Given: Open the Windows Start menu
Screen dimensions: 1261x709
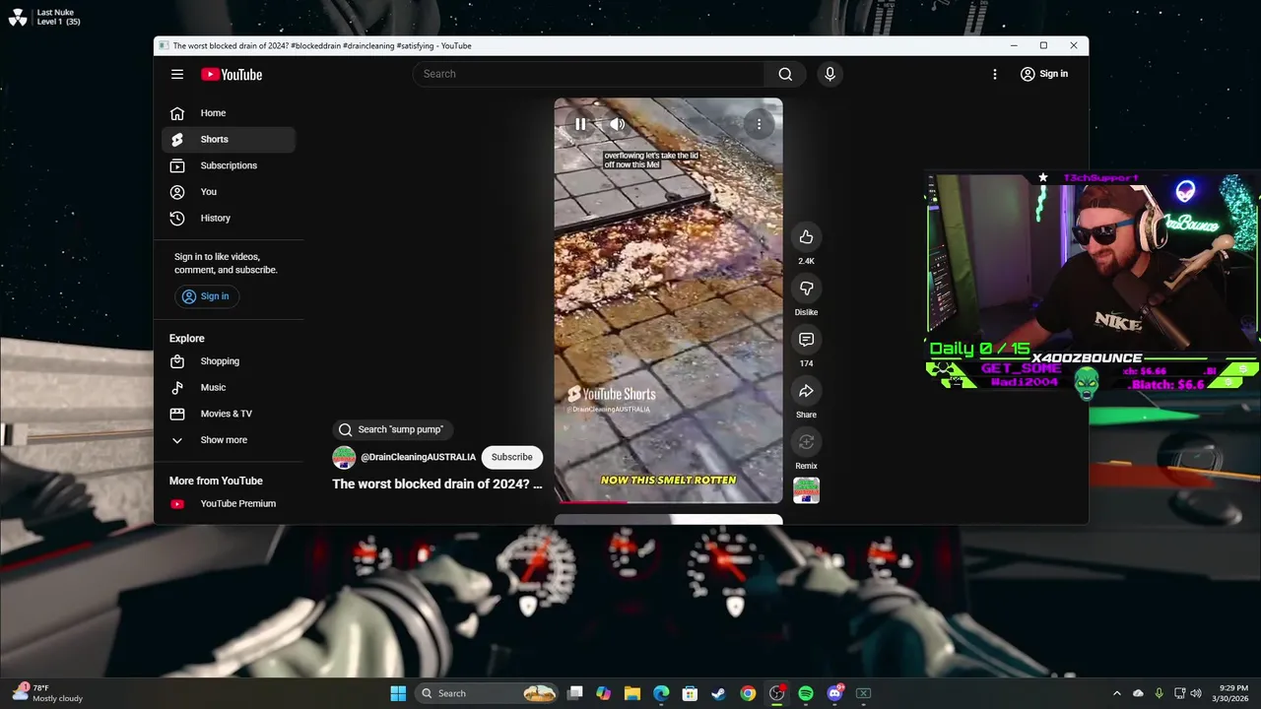Looking at the screenshot, I should (x=398, y=693).
